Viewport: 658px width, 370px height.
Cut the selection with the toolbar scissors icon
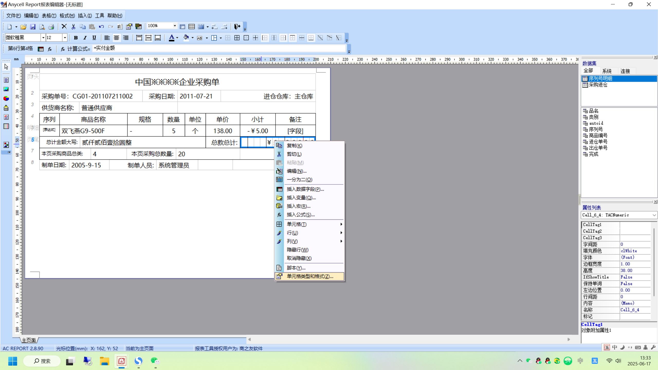coord(74,27)
